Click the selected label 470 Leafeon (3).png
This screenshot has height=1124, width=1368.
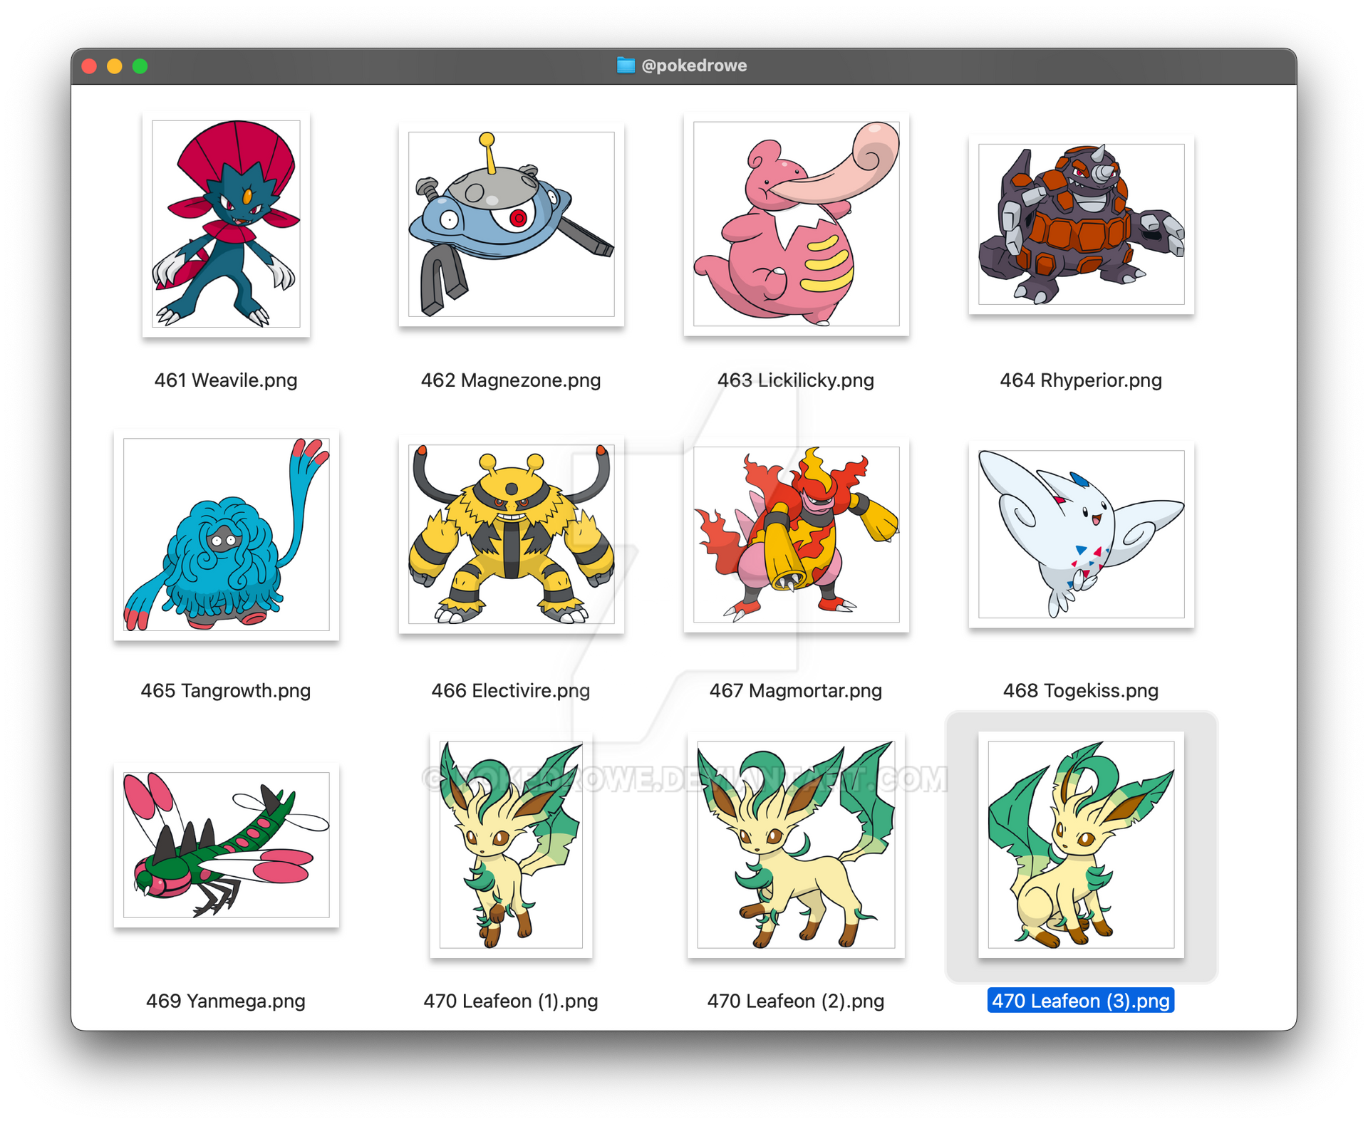1081,1001
